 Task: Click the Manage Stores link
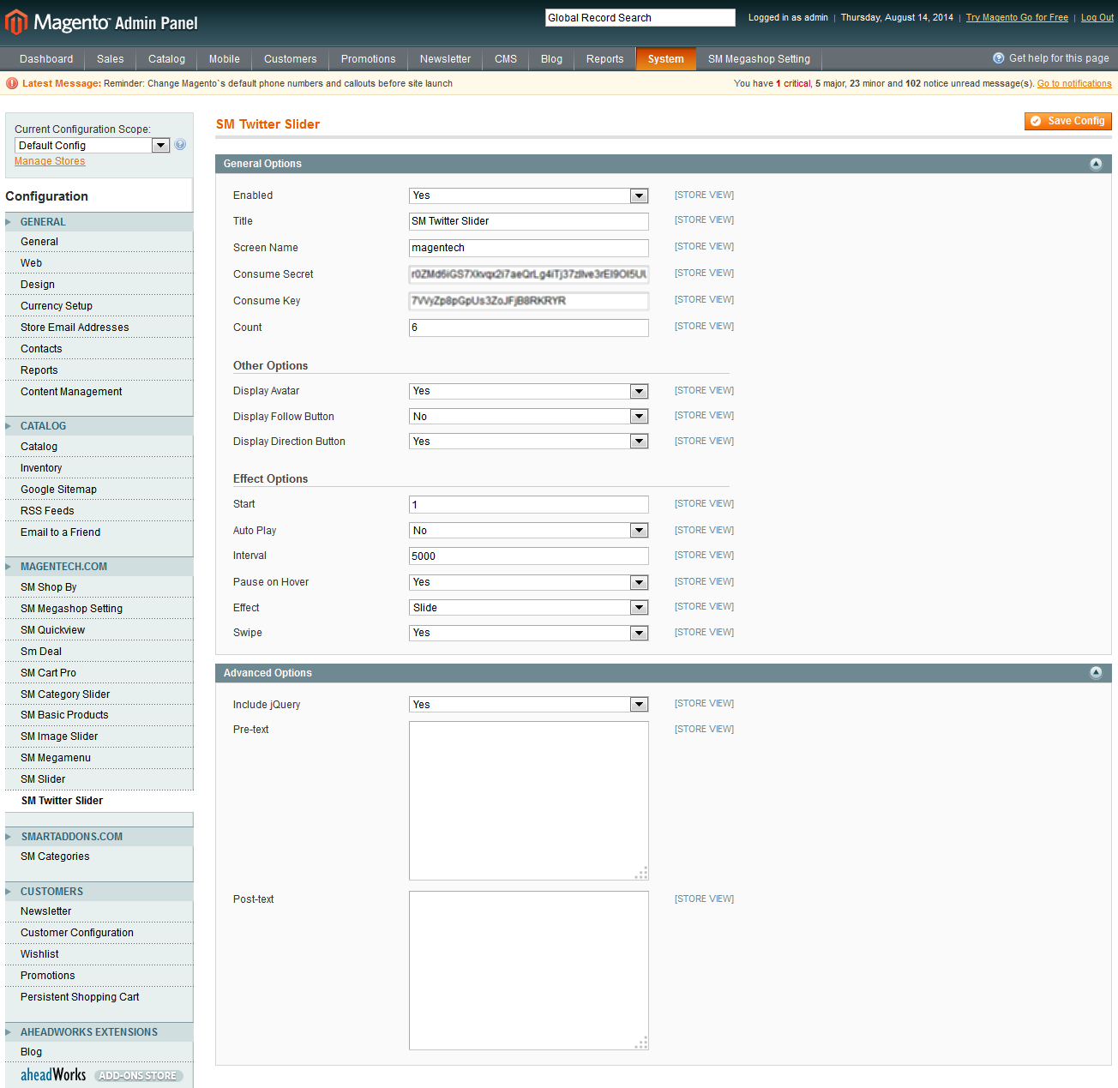click(50, 161)
